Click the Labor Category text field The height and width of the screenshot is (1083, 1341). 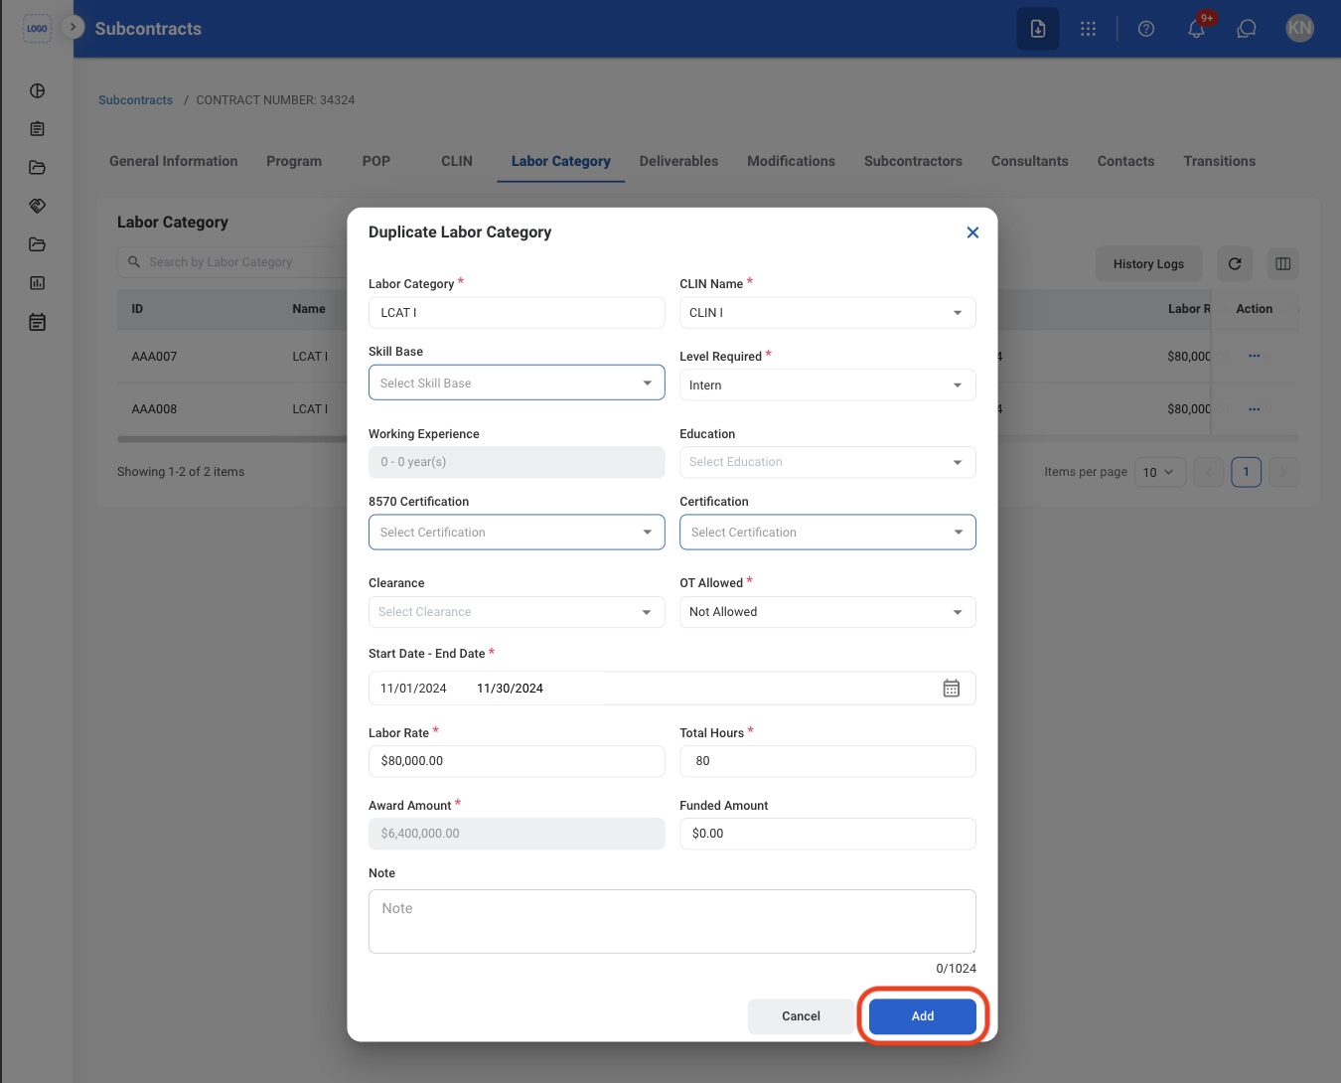coord(517,313)
